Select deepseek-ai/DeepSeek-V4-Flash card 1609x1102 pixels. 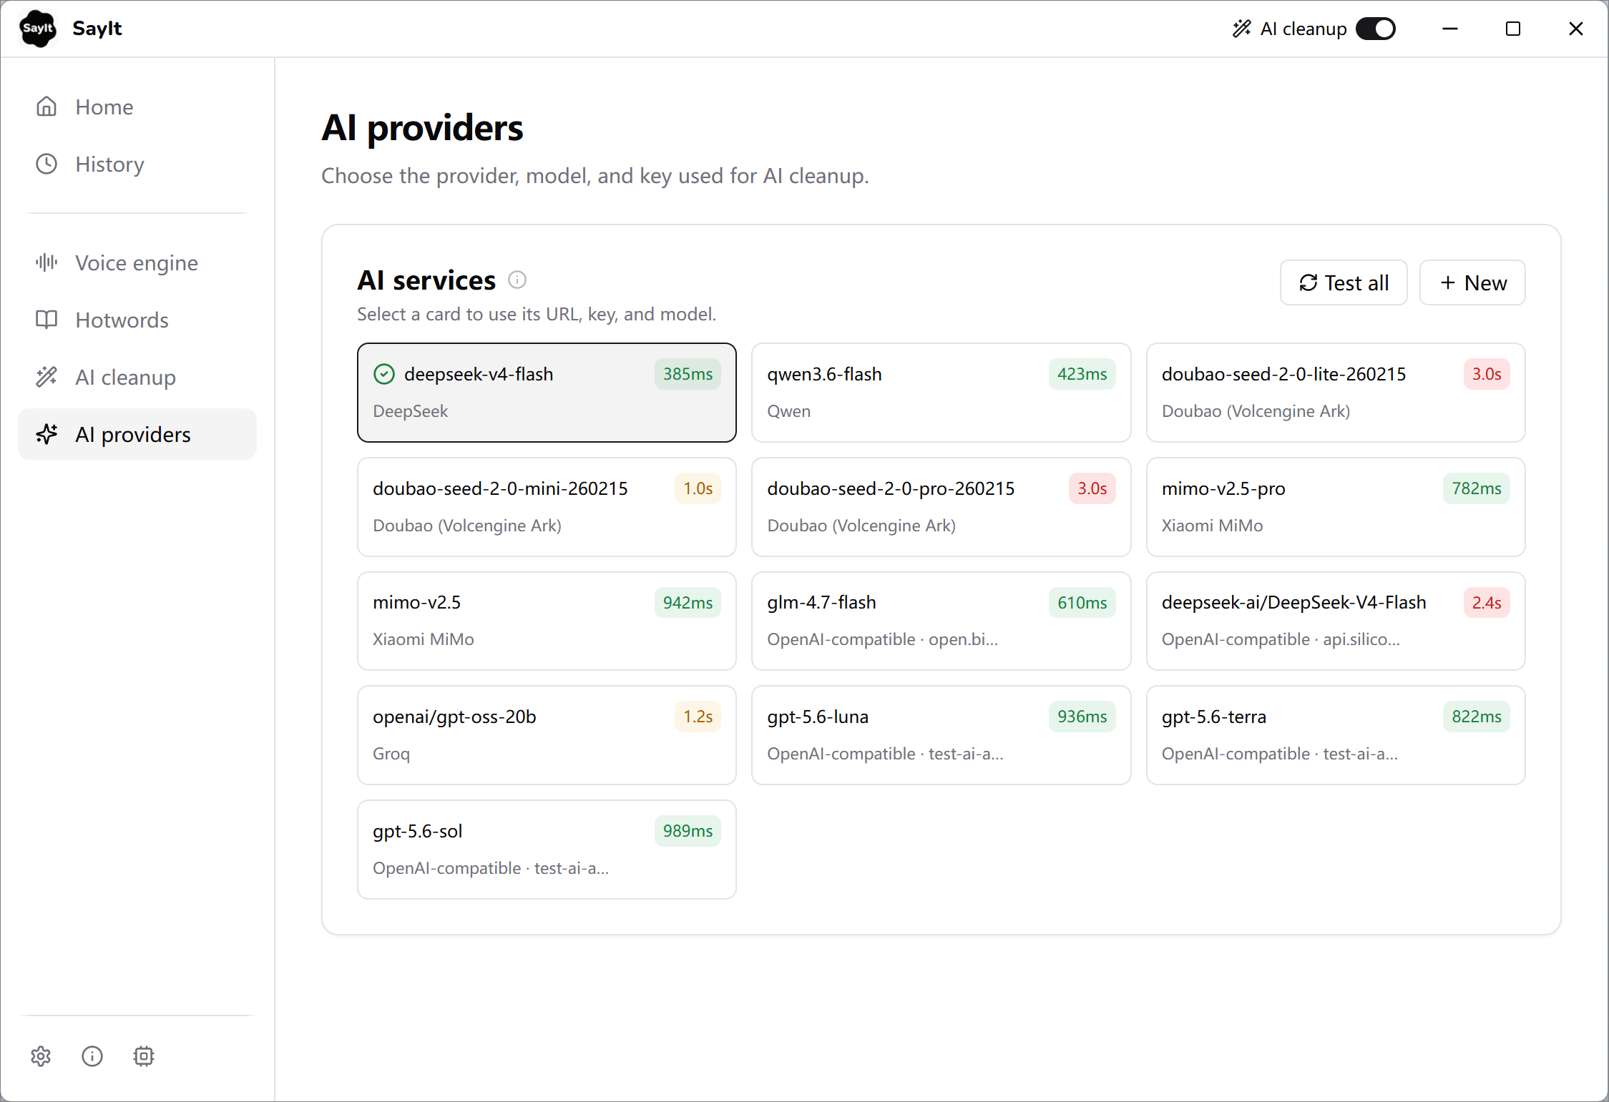(1336, 621)
